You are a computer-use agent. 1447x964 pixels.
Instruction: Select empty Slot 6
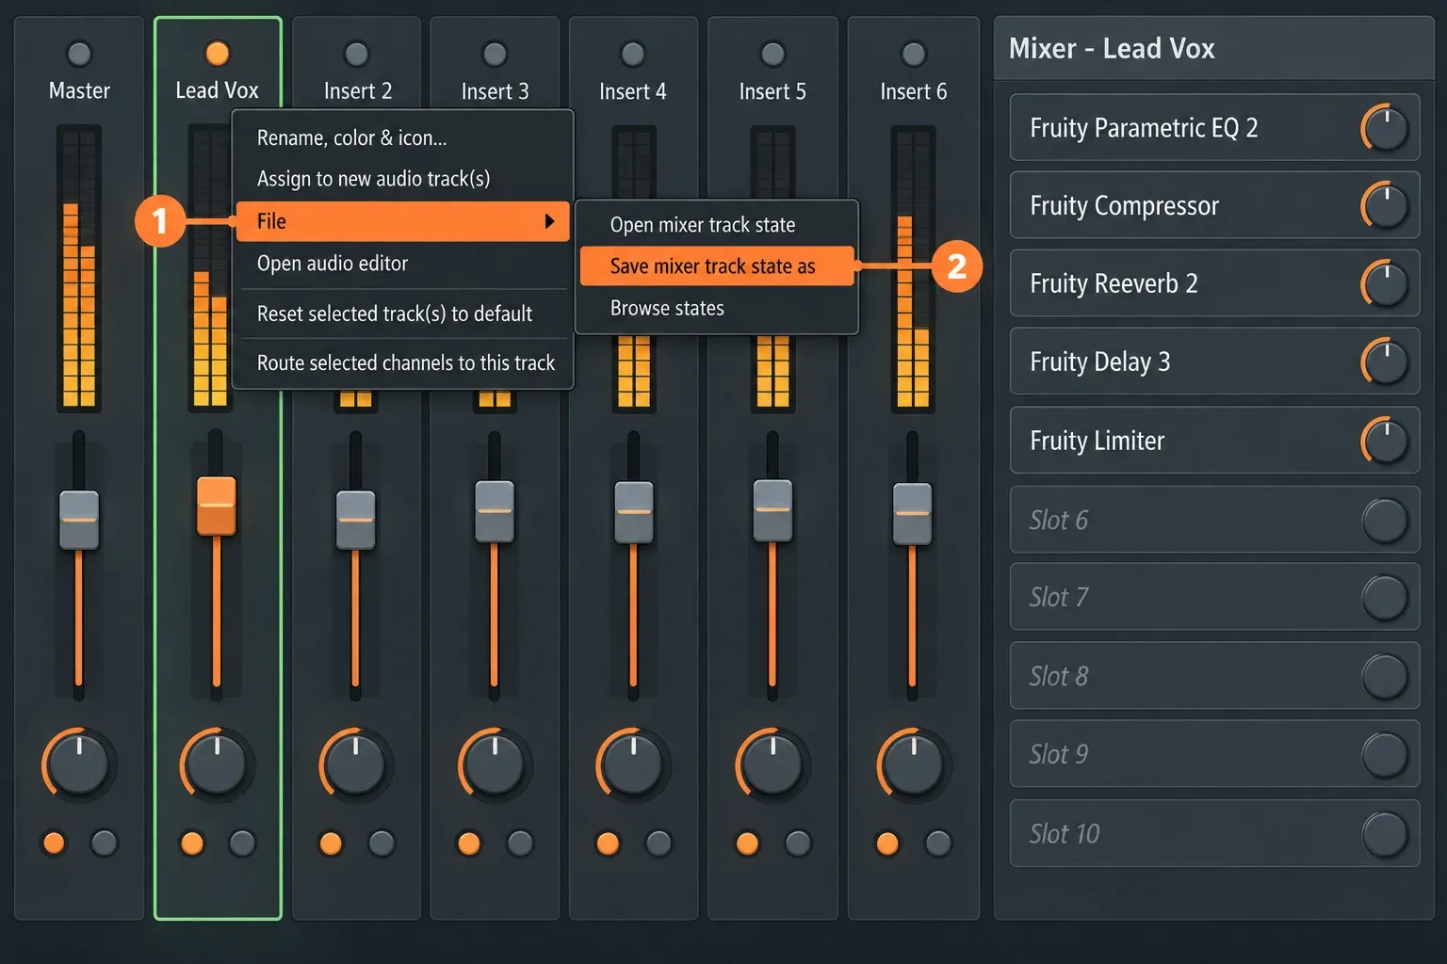[1214, 520]
